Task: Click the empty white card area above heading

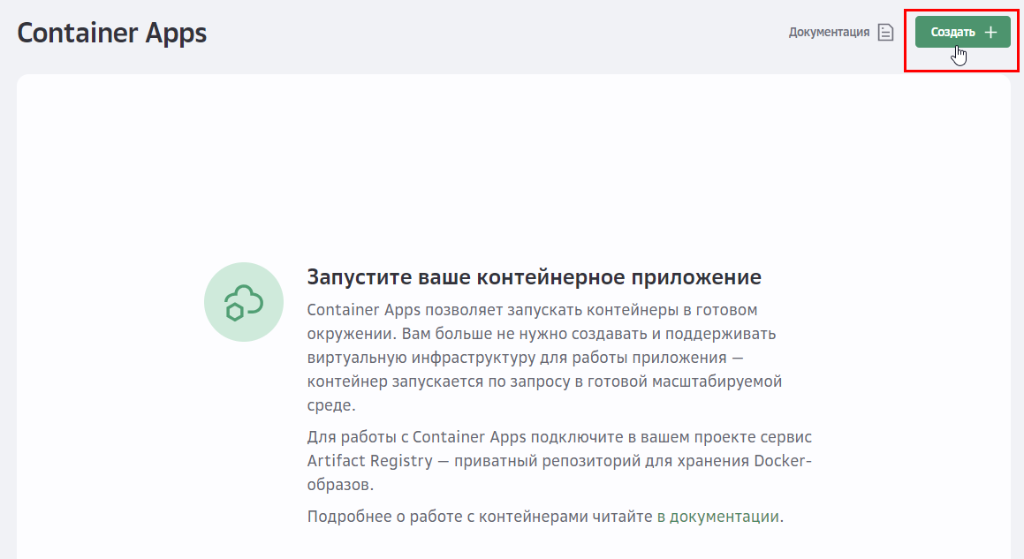Action: tap(512, 159)
